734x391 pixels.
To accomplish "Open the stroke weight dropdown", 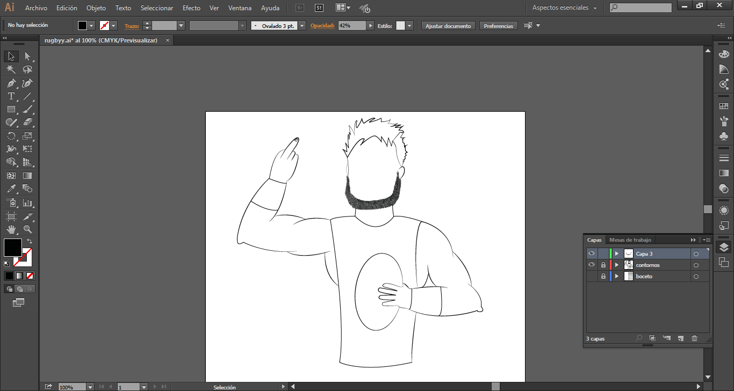I will pos(181,26).
